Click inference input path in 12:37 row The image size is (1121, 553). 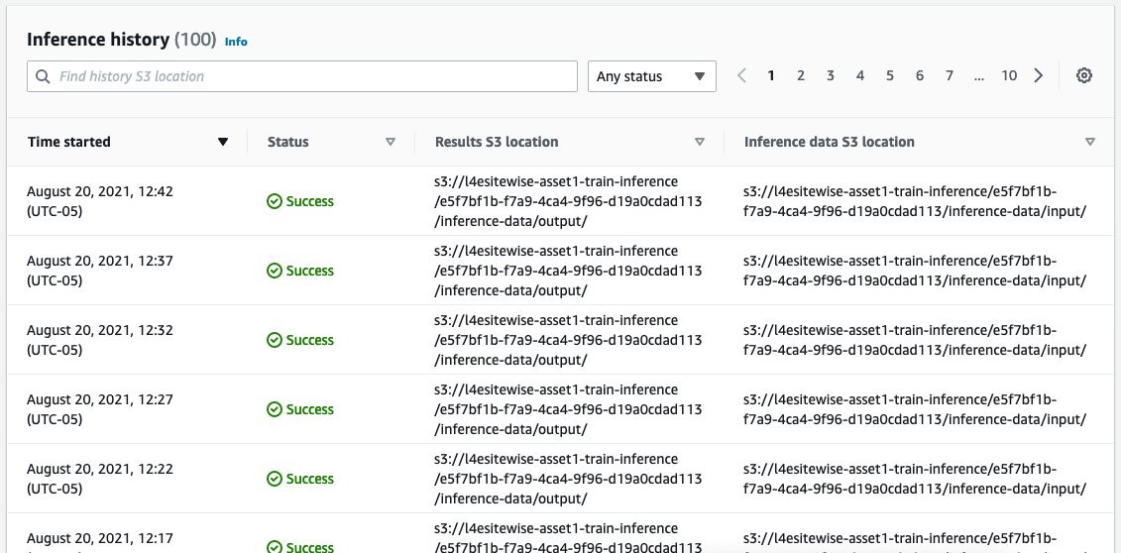coord(915,271)
